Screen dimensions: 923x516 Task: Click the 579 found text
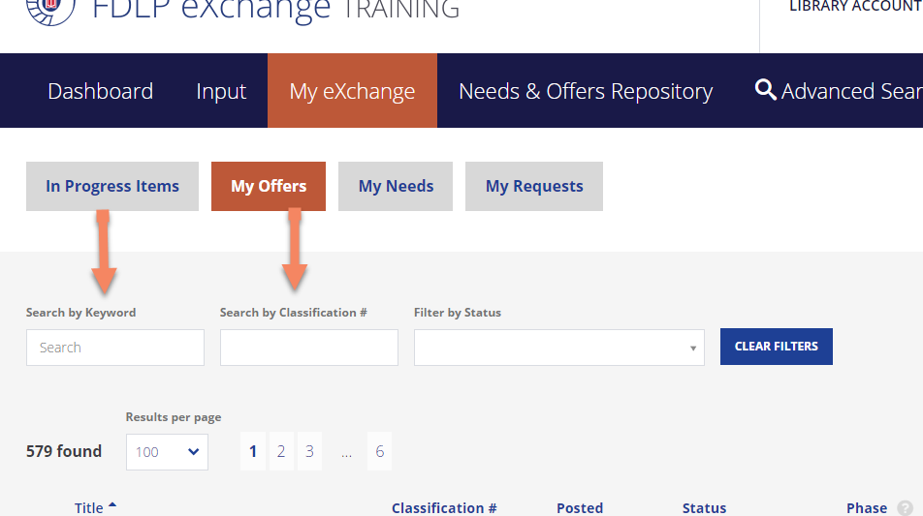pyautogui.click(x=64, y=451)
